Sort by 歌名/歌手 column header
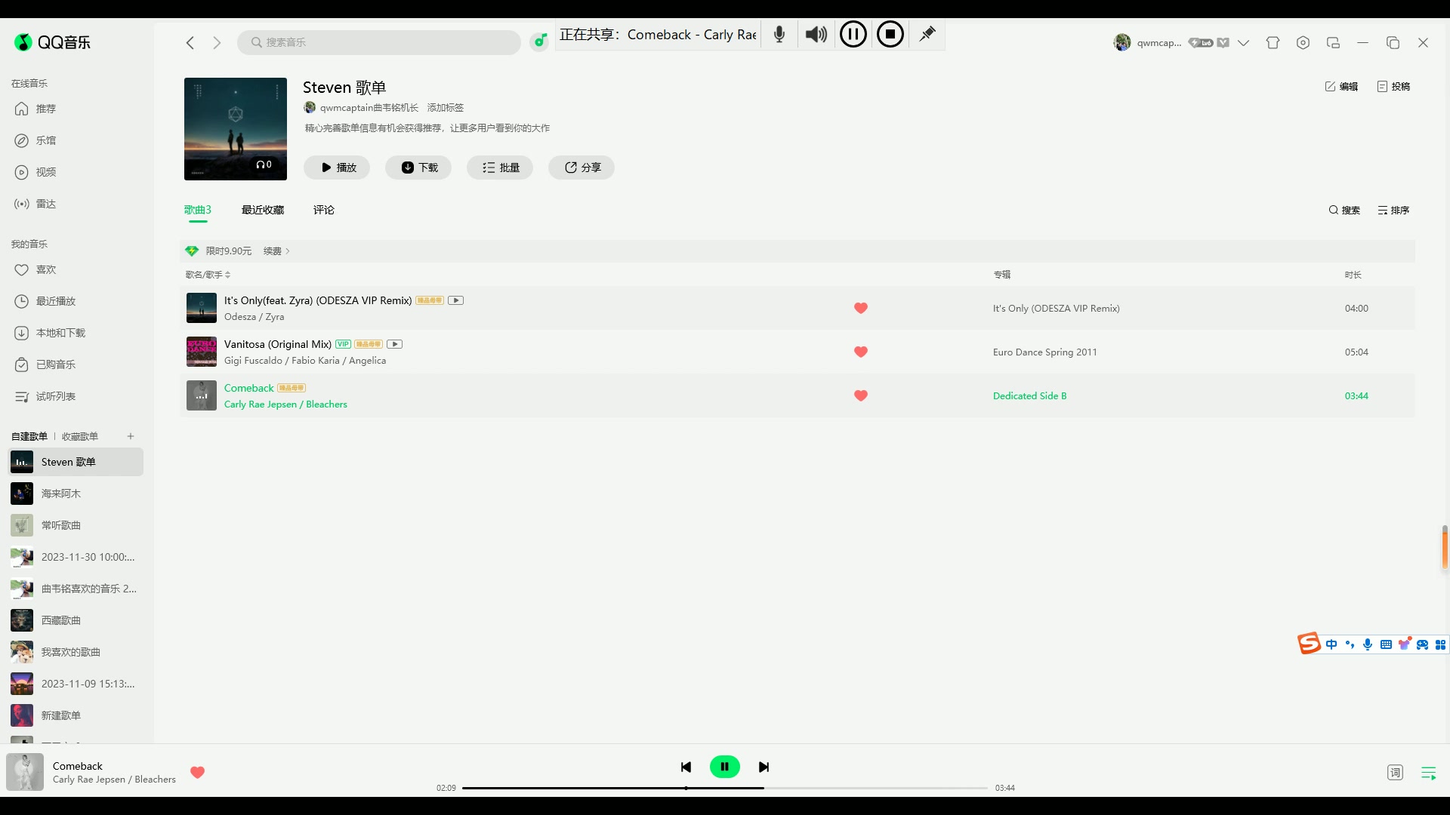This screenshot has width=1450, height=815. [x=208, y=275]
